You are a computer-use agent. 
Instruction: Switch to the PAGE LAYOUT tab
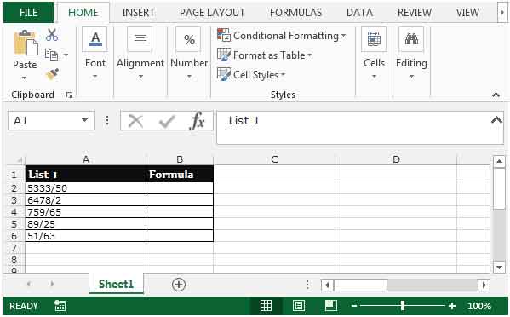tap(212, 13)
